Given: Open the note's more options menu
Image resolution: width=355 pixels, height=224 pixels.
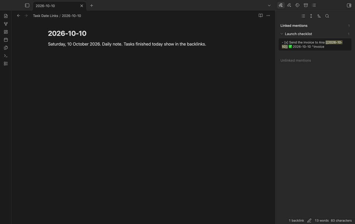Looking at the screenshot, I should pyautogui.click(x=268, y=16).
